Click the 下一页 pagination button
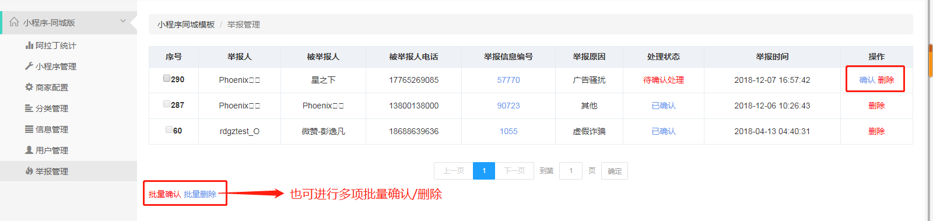Viewport: 933px width, 221px height. point(514,171)
